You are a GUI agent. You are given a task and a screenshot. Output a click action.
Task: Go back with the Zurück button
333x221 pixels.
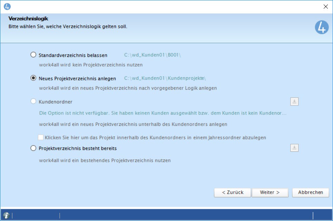click(232, 192)
